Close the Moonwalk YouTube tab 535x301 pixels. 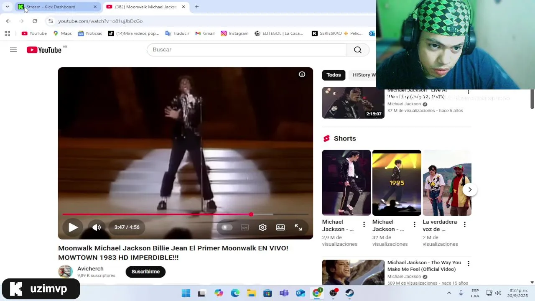pyautogui.click(x=183, y=7)
